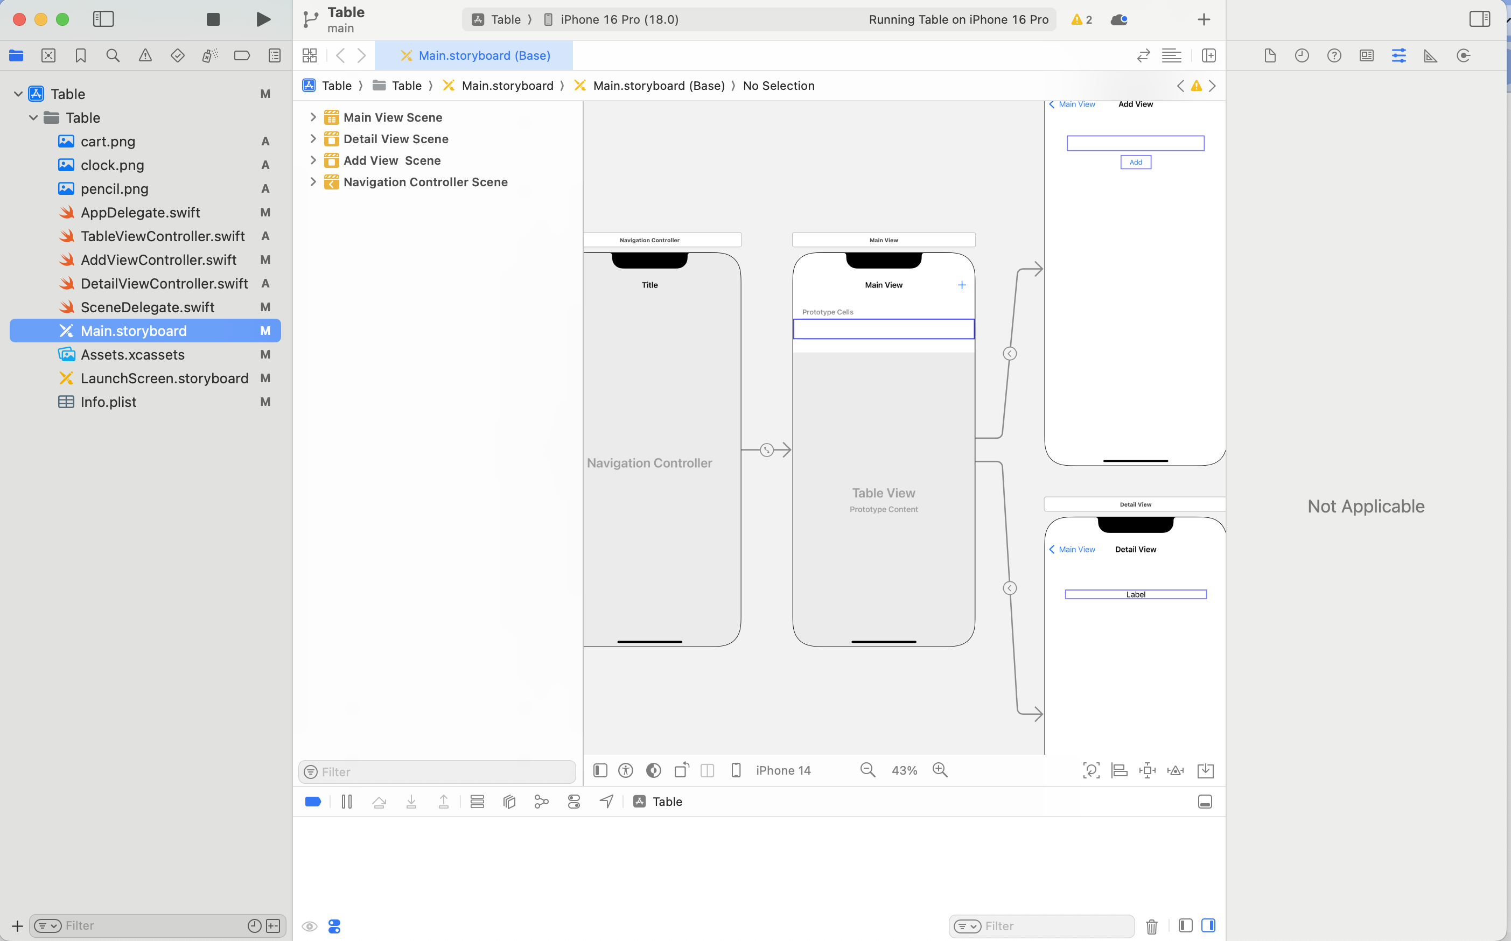Click the Zoom in magnifier on canvas
This screenshot has height=941, width=1511.
tap(940, 770)
